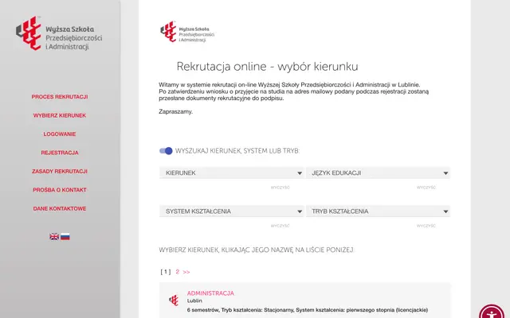Open DANE KONTAKTOWE menu item
Image resolution: width=510 pixels, height=318 pixels.
[x=60, y=208]
